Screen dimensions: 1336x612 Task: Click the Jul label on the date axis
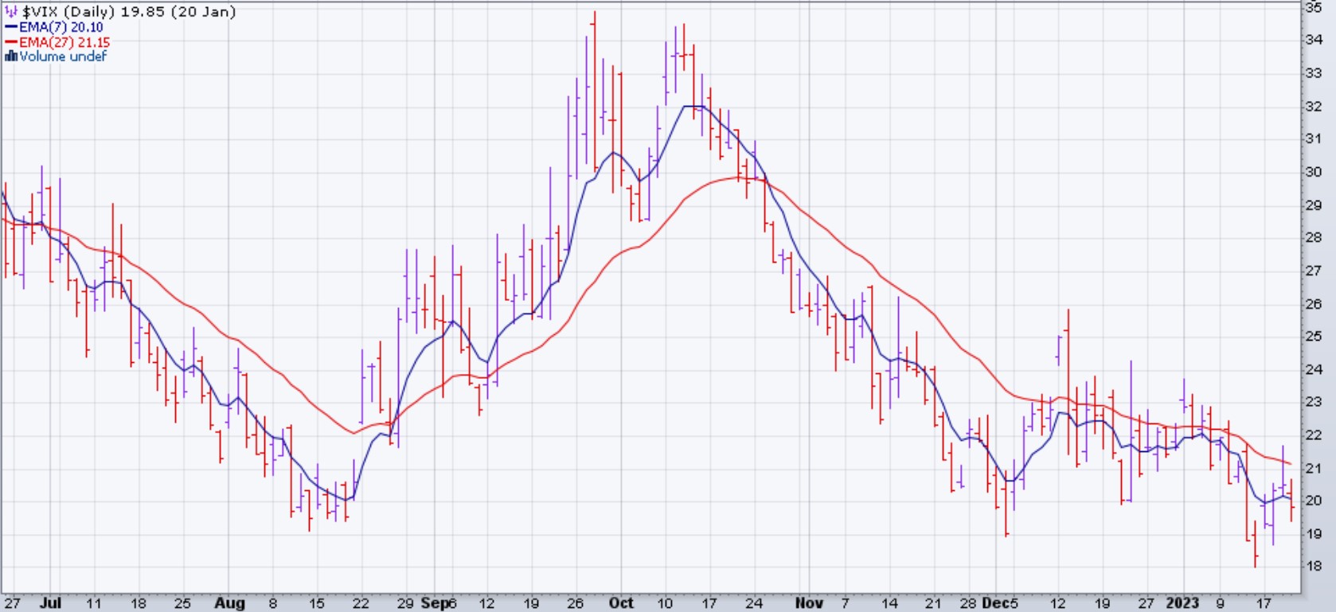(50, 603)
